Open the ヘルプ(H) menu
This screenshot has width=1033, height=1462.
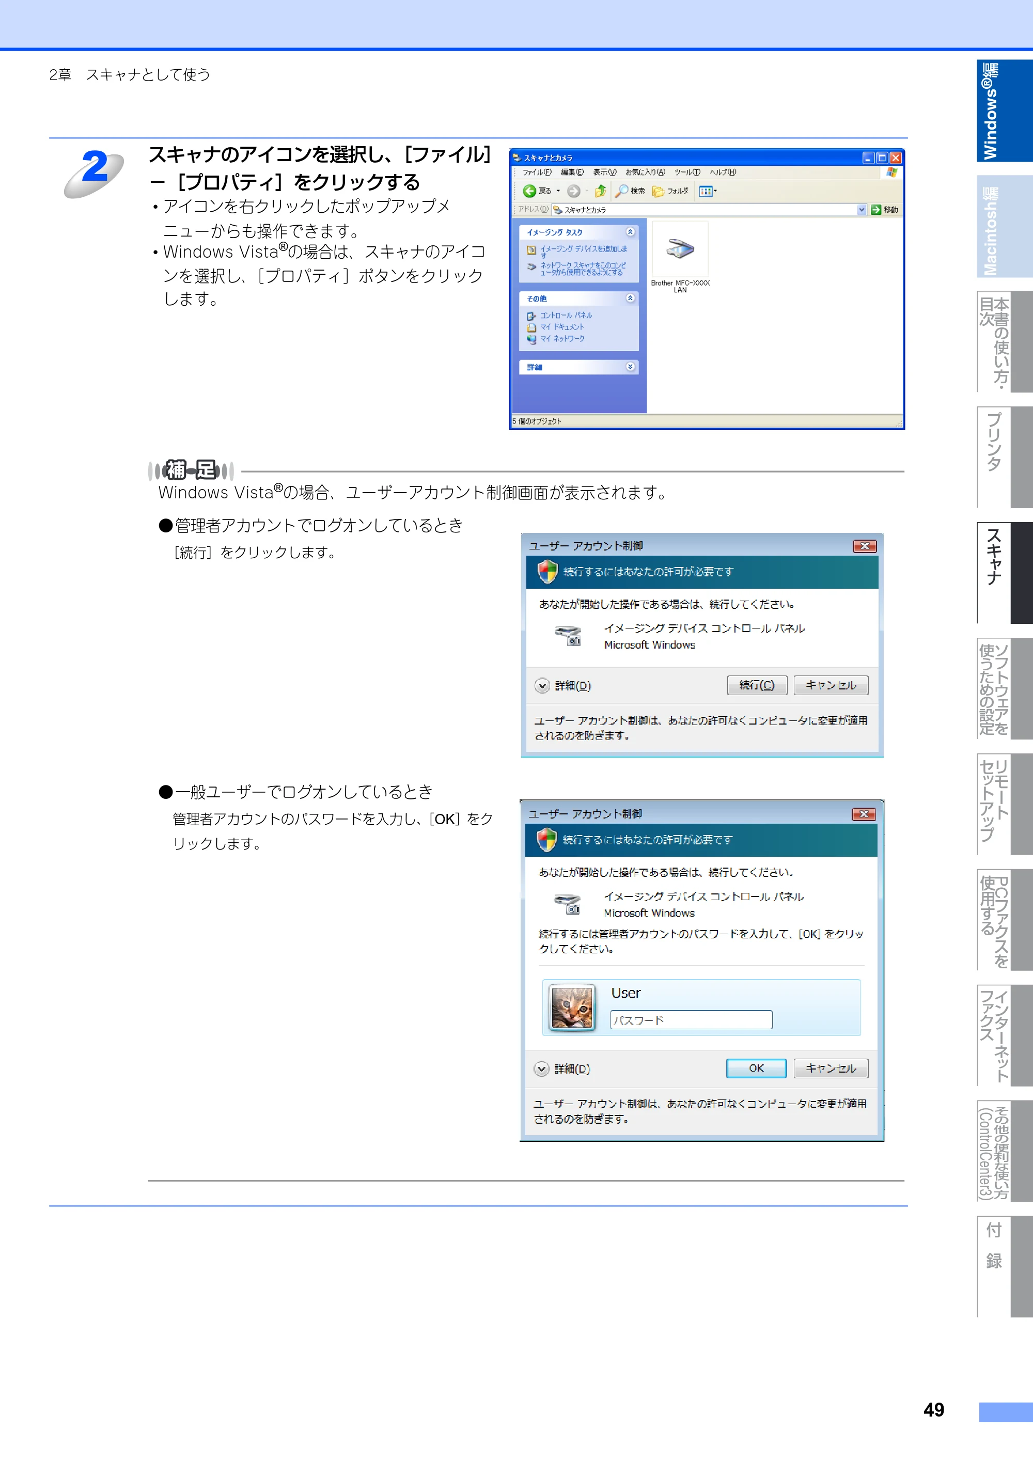pyautogui.click(x=723, y=172)
